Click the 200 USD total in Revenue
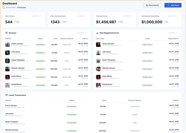Image resolution: width=186 pixels, height=133 pixels. (x=54, y=69)
